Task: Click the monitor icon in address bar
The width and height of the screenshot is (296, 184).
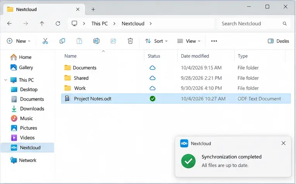Action: 74,24
